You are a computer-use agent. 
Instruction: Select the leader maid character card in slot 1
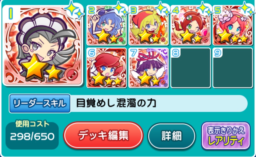[x=43, y=45]
